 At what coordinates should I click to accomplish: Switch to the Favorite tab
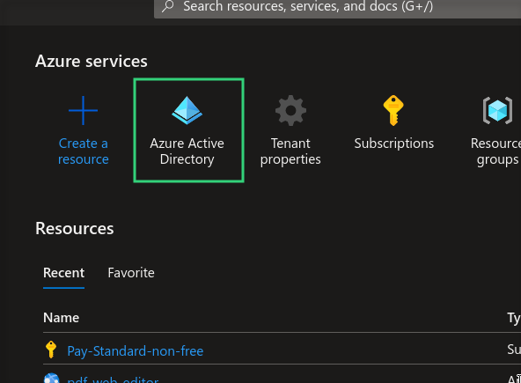coord(131,273)
